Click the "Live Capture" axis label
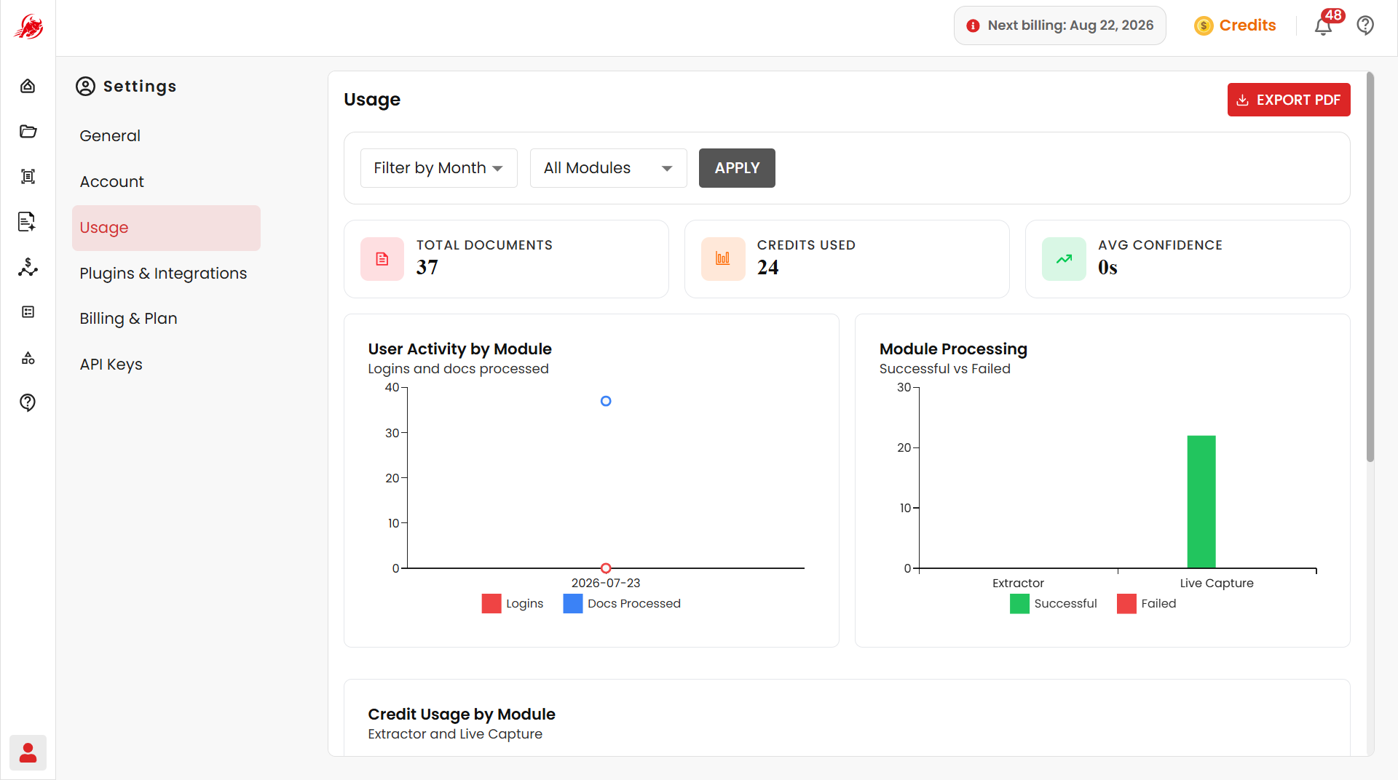The height and width of the screenshot is (780, 1398). coord(1217,584)
